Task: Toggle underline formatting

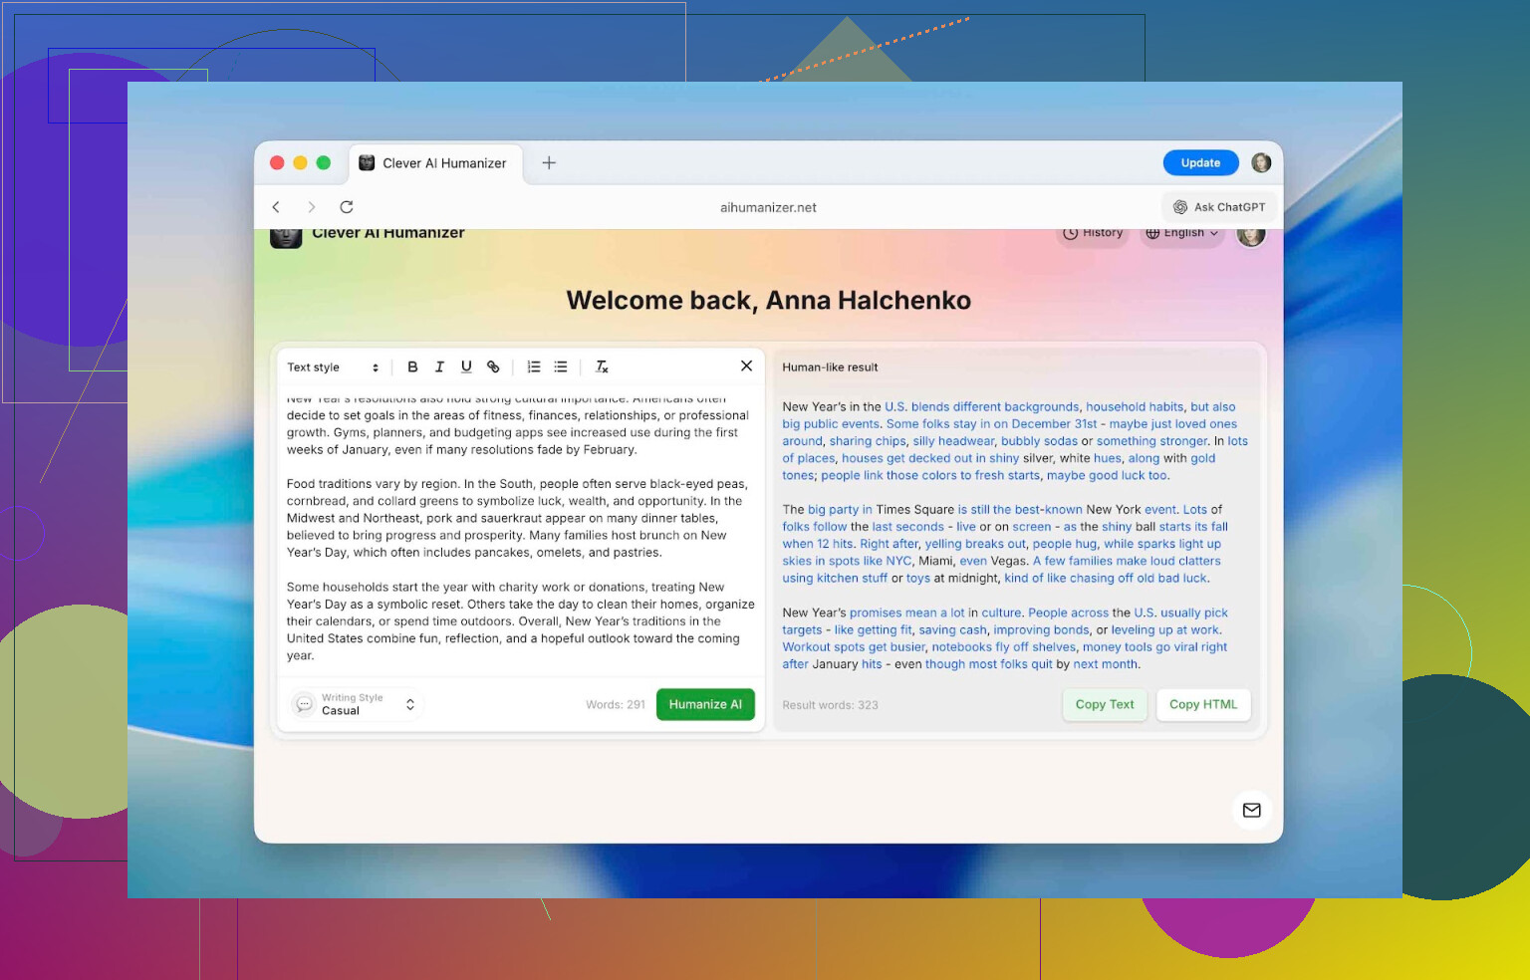Action: tap(466, 367)
